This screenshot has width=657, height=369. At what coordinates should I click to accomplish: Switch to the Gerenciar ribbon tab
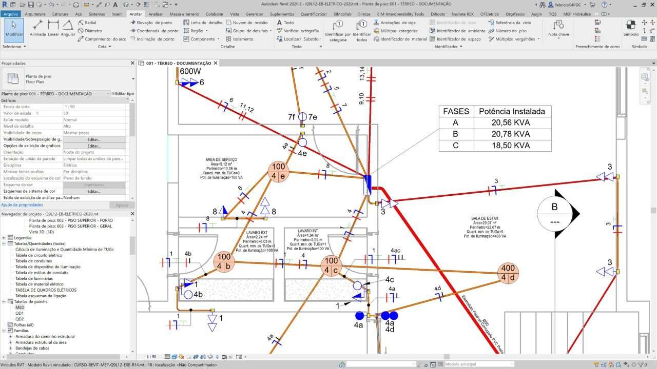(254, 14)
